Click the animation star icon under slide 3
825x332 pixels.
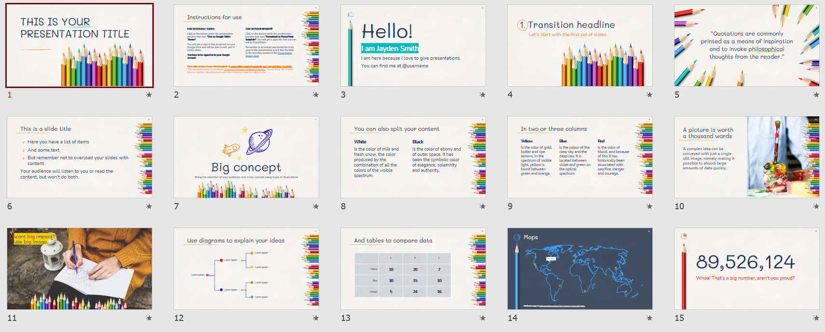coord(483,95)
